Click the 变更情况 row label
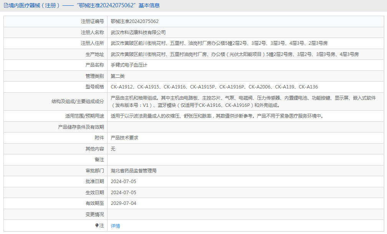The height and width of the screenshot is (234, 387). (94, 214)
